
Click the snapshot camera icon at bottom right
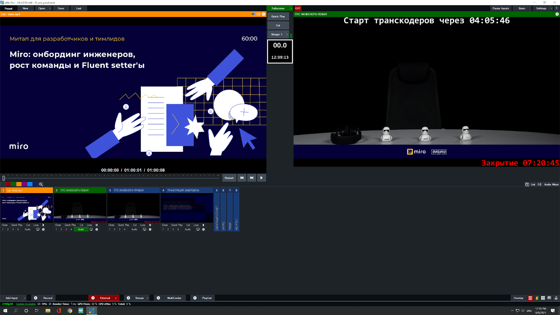(549, 298)
